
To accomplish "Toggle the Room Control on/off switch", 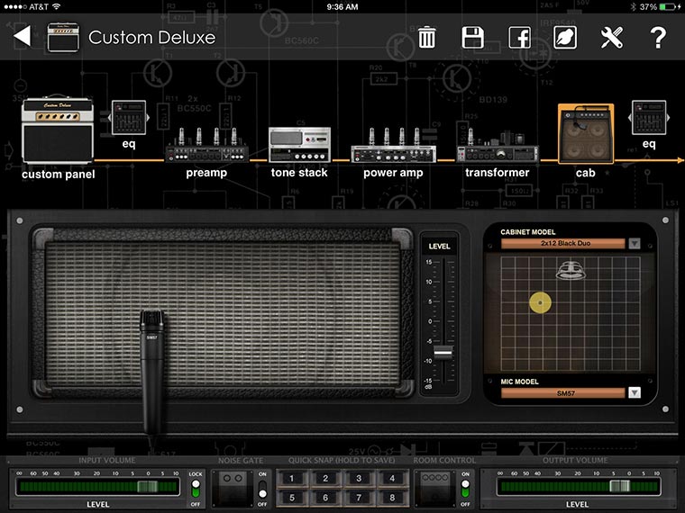I will click(465, 488).
